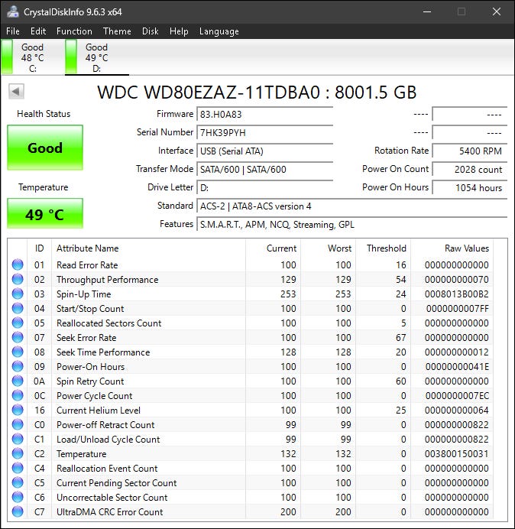This screenshot has height=529, width=515.
Task: Click the previous disk arrow icon
Action: click(16, 92)
